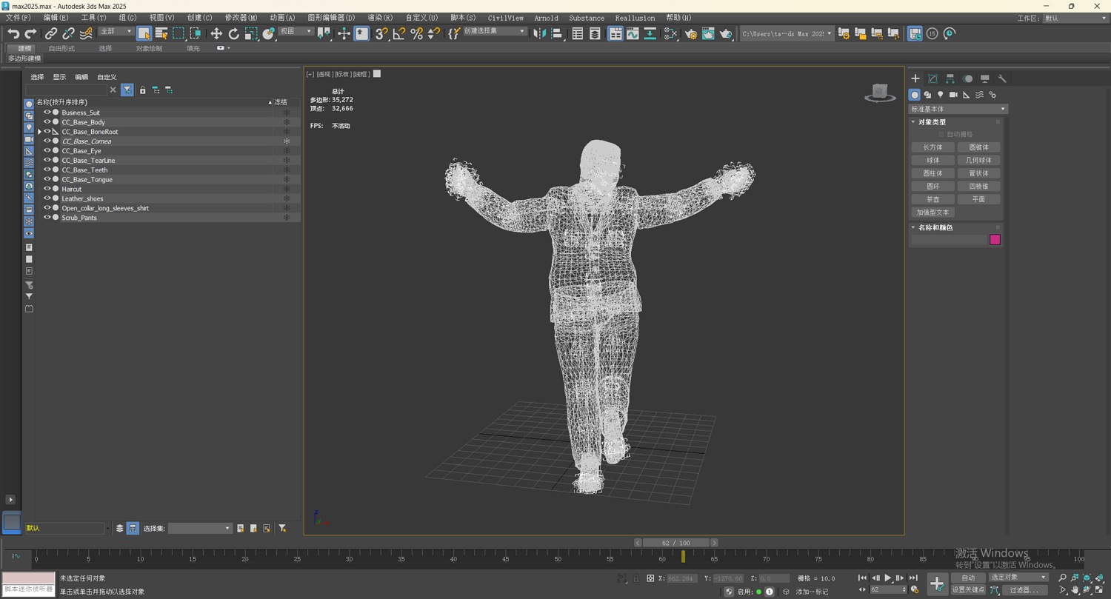Screen dimensions: 1111x599
Task: Click the Undo arrow icon
Action: point(13,33)
